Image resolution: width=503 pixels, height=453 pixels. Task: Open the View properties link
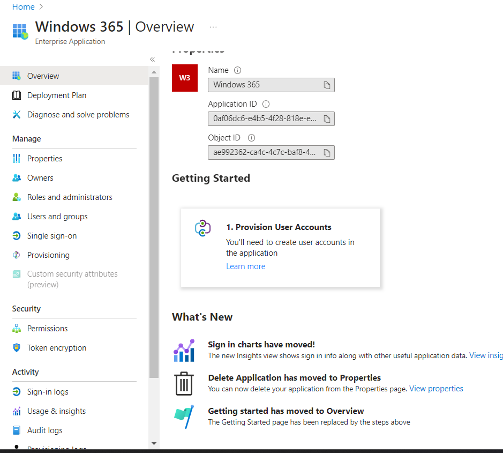436,389
